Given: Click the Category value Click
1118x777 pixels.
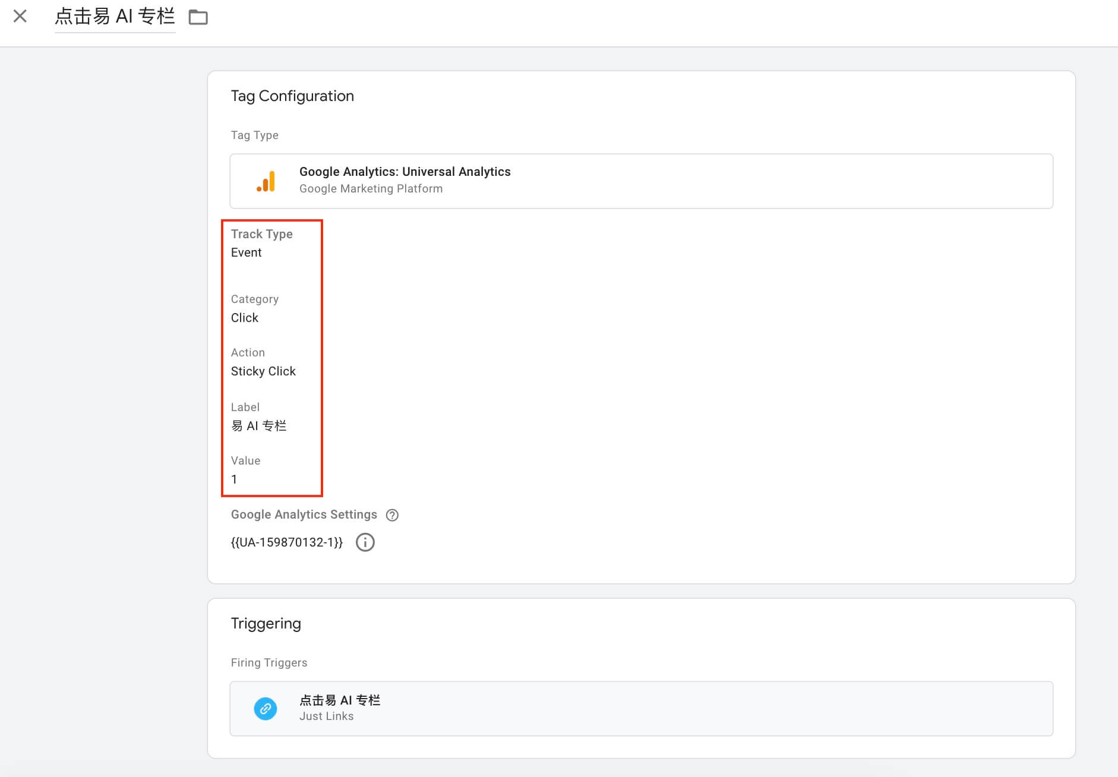Looking at the screenshot, I should tap(244, 318).
